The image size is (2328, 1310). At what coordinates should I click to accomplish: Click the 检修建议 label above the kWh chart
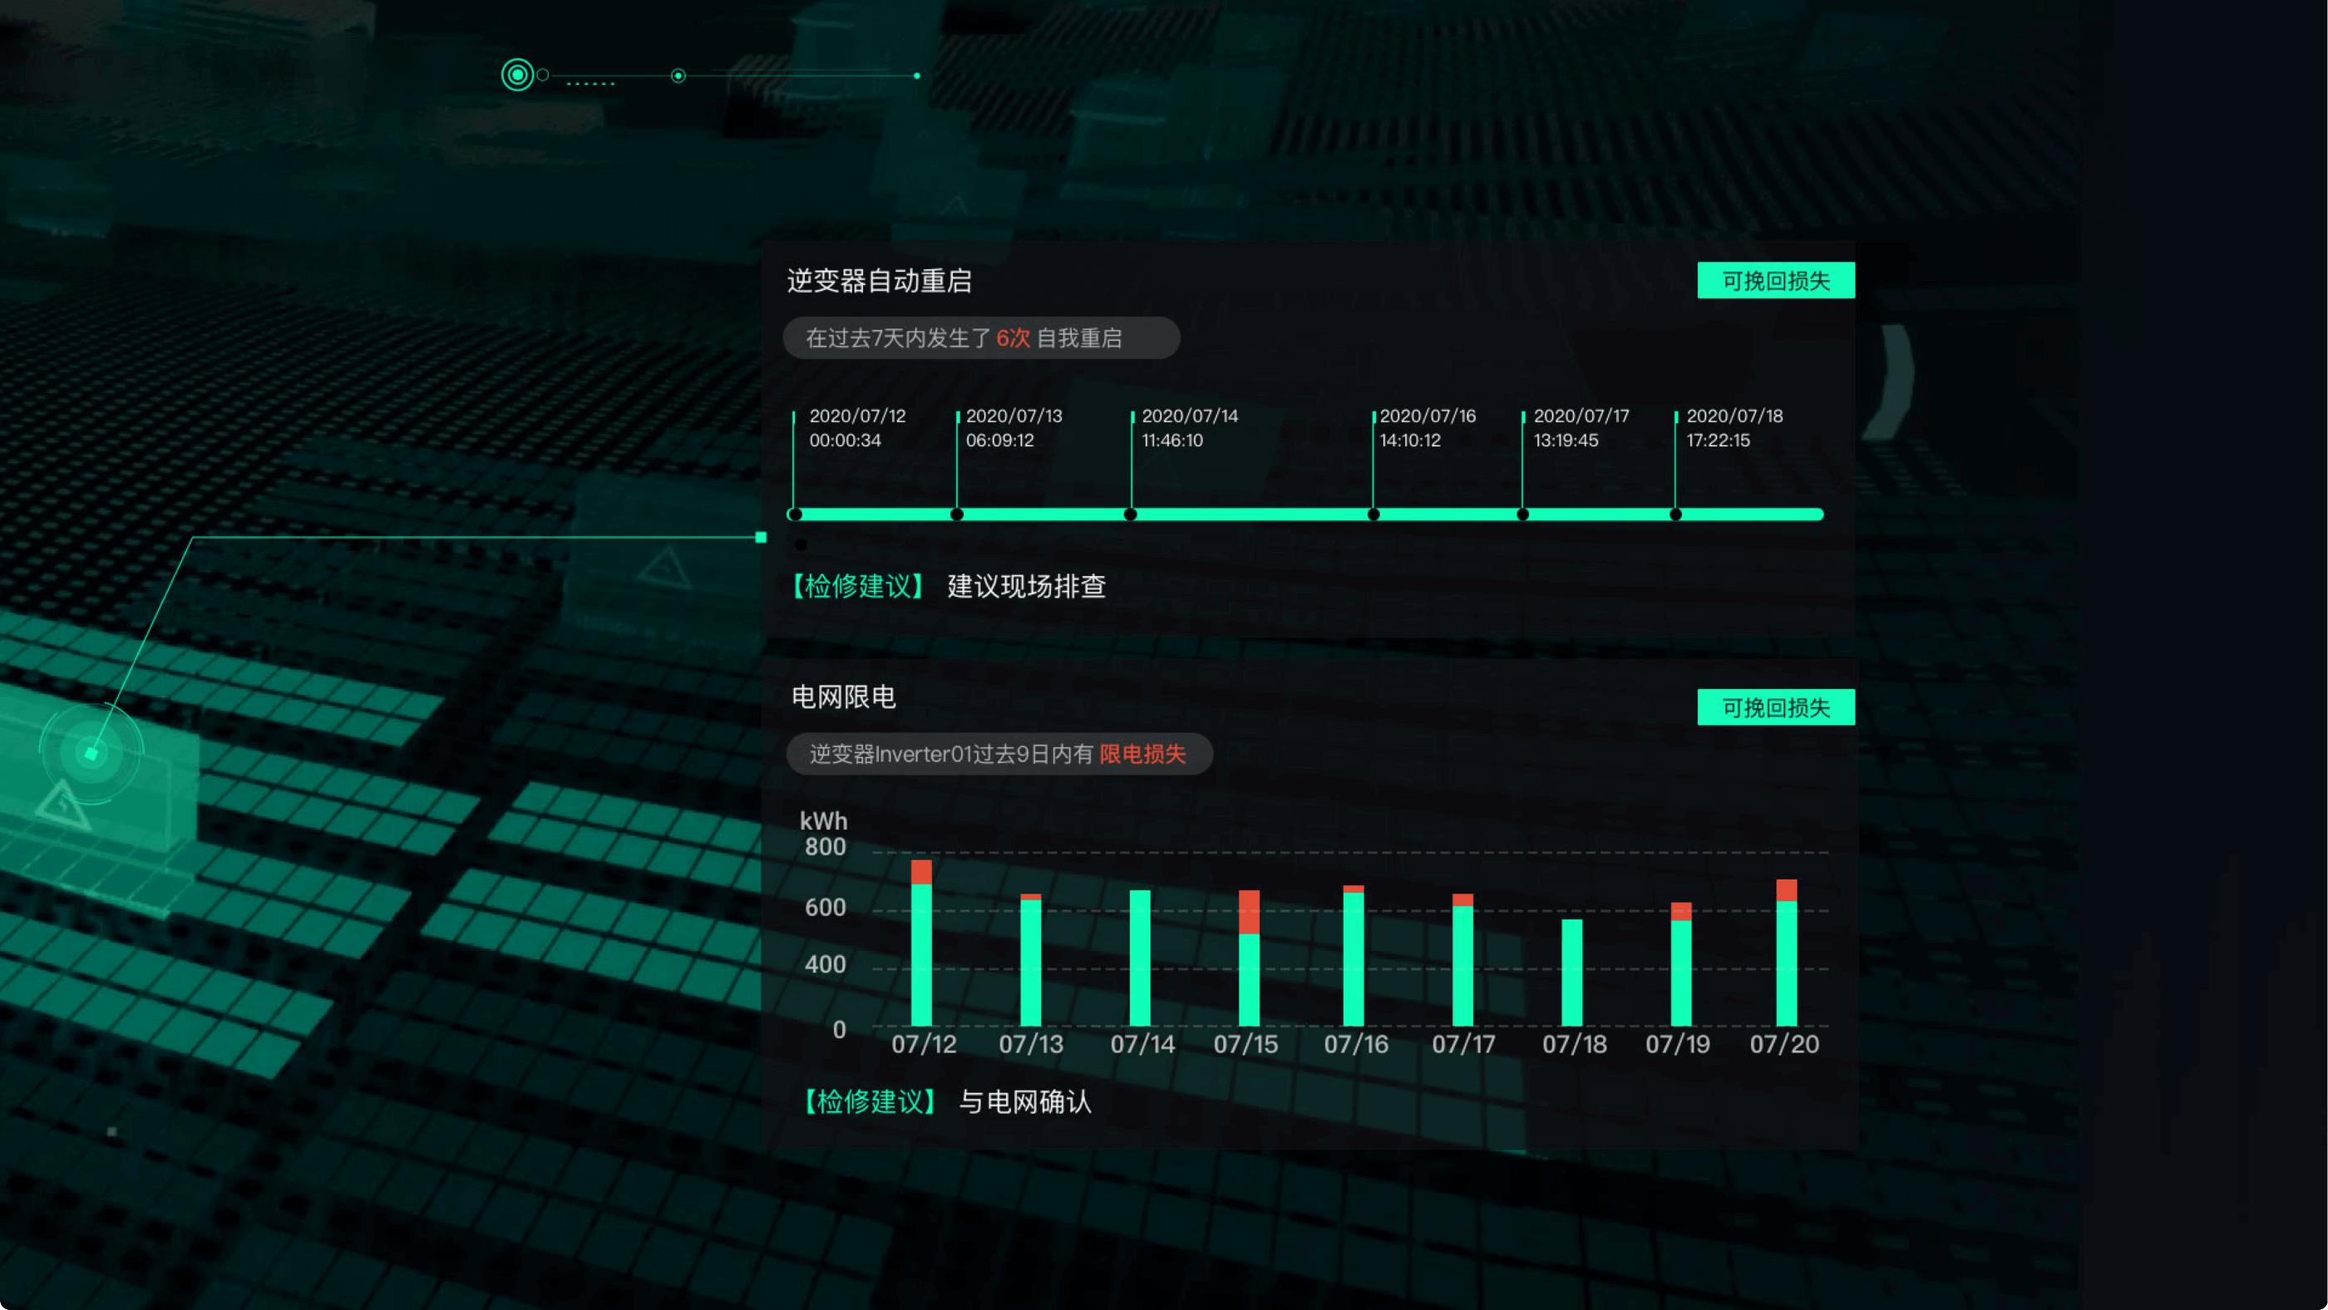(858, 586)
